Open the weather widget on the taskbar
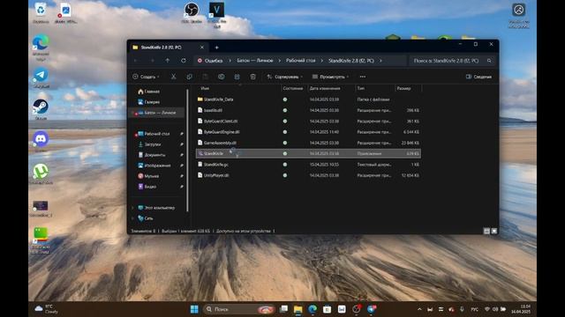This screenshot has width=565, height=317. pyautogui.click(x=46, y=309)
